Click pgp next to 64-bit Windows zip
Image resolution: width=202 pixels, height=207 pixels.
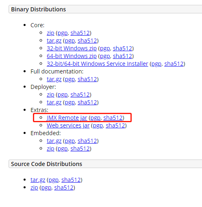[x=105, y=56]
